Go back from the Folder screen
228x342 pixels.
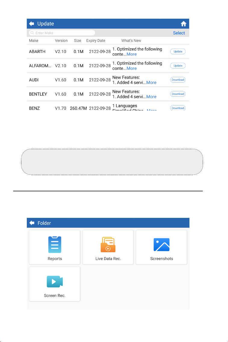tap(32, 223)
